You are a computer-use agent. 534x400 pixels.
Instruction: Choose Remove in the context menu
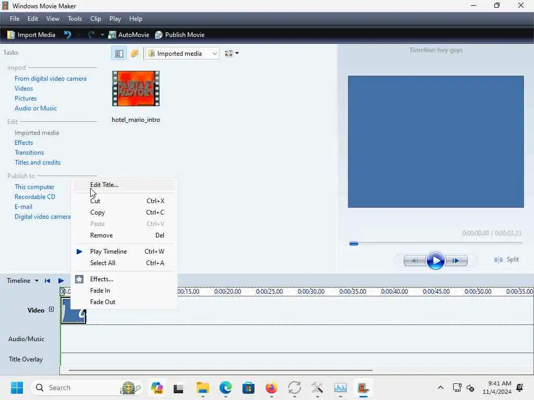[x=124, y=235]
